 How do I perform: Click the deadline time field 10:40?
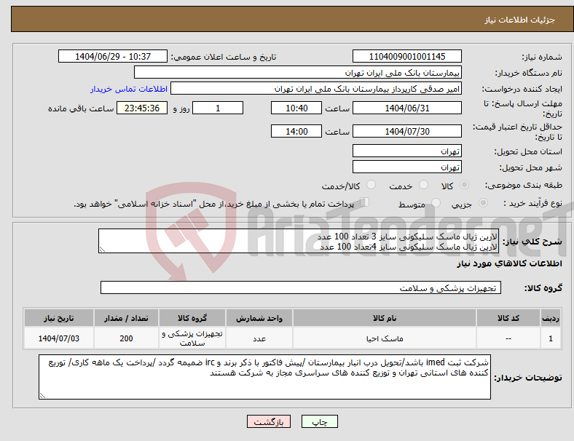point(296,108)
